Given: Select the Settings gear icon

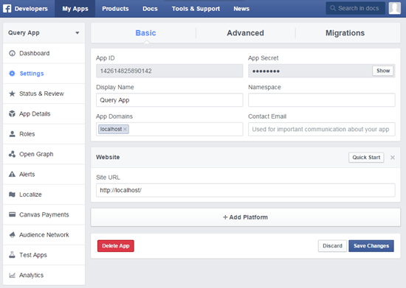Looking at the screenshot, I should [x=12, y=74].
